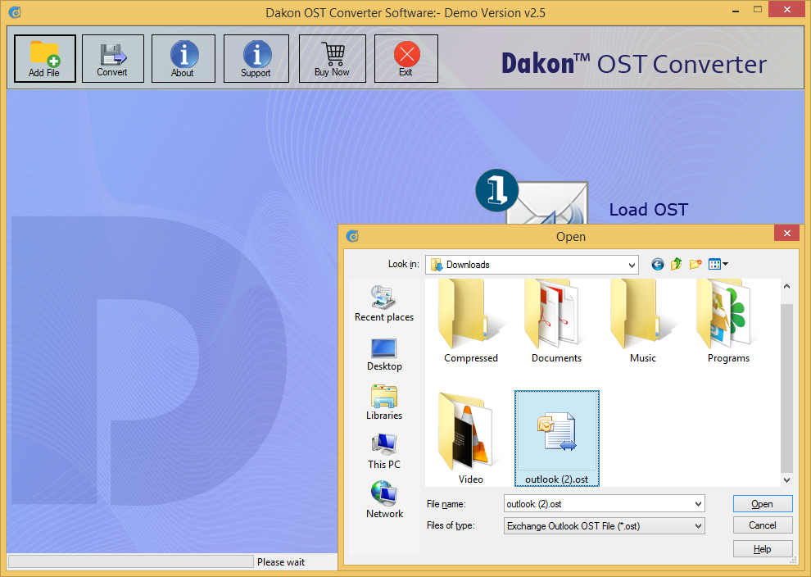This screenshot has height=577, width=811.
Task: Click the Add File toolbar button
Action: tap(45, 58)
